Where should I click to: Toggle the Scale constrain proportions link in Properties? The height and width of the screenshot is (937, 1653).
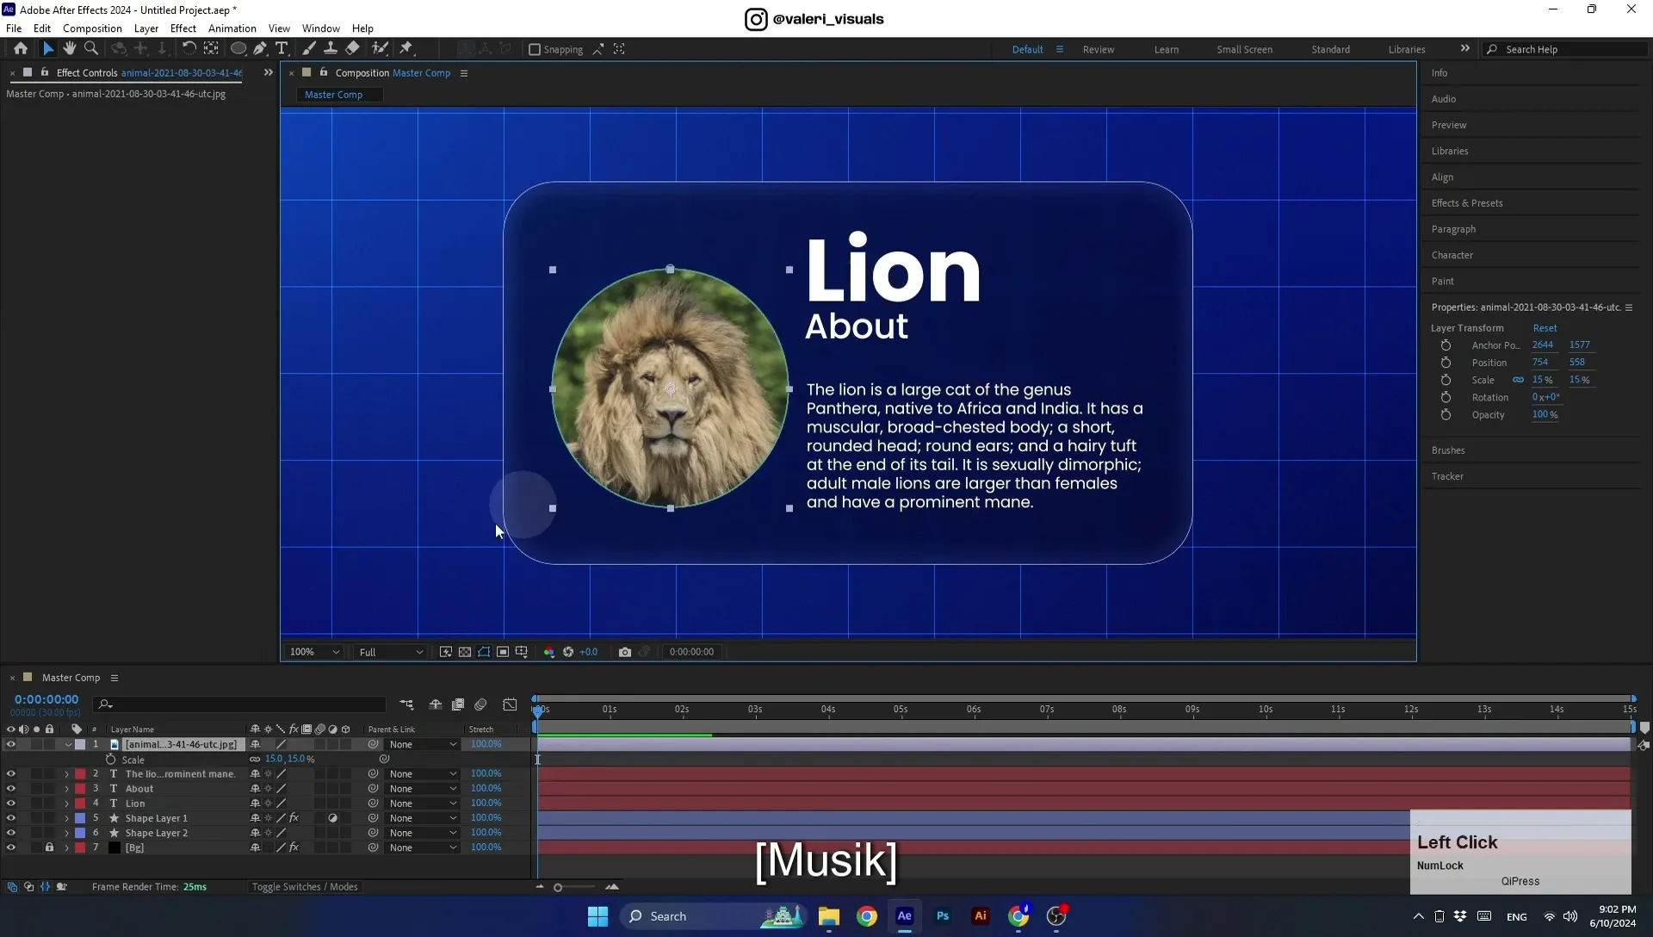[x=1518, y=380]
